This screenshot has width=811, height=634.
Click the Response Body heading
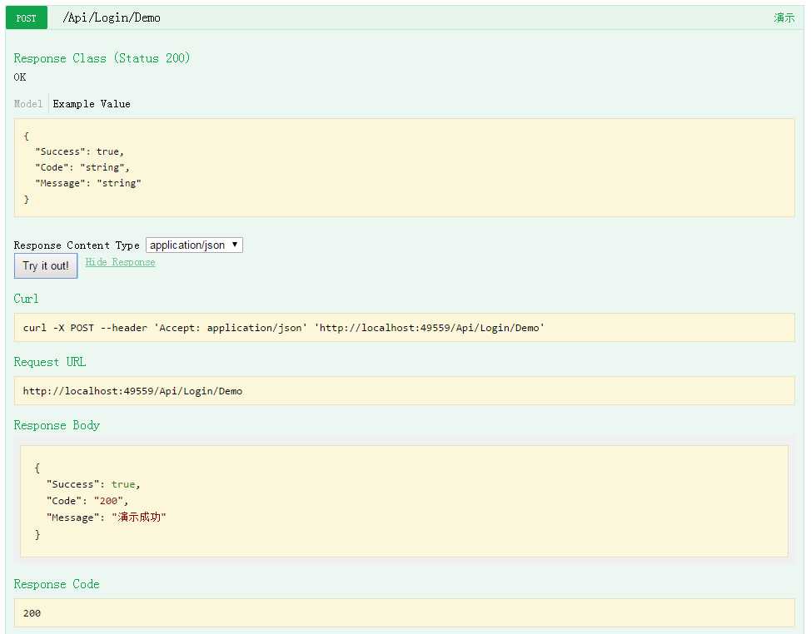tap(57, 425)
